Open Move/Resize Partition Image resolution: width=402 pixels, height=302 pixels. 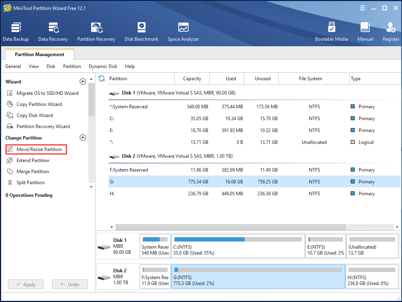36,149
